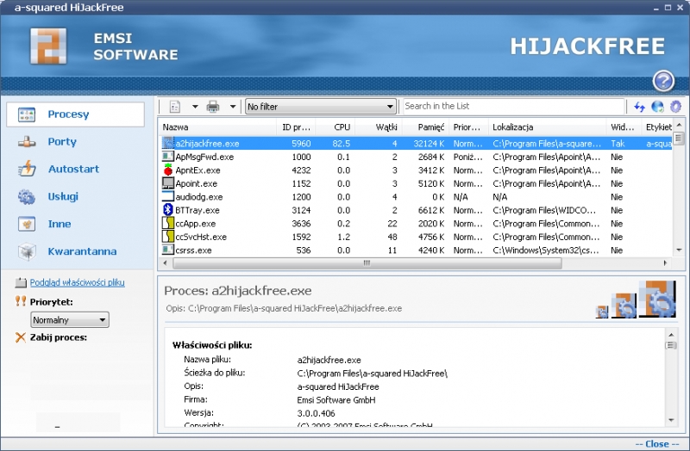Click the printer icon in toolbar

coord(213,107)
